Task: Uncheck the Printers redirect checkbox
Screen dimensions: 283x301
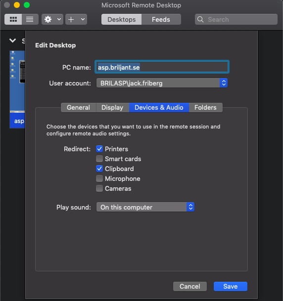Action: (99, 149)
